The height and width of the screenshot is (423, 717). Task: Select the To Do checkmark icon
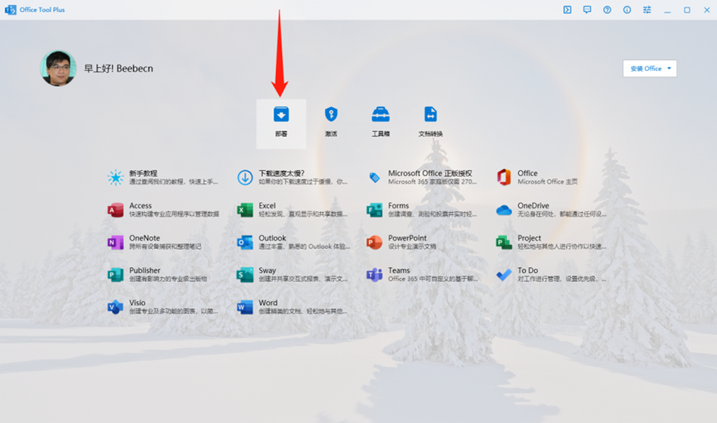point(504,275)
